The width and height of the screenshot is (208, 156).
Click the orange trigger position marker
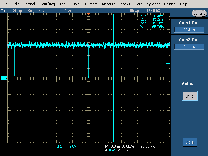[89, 14]
